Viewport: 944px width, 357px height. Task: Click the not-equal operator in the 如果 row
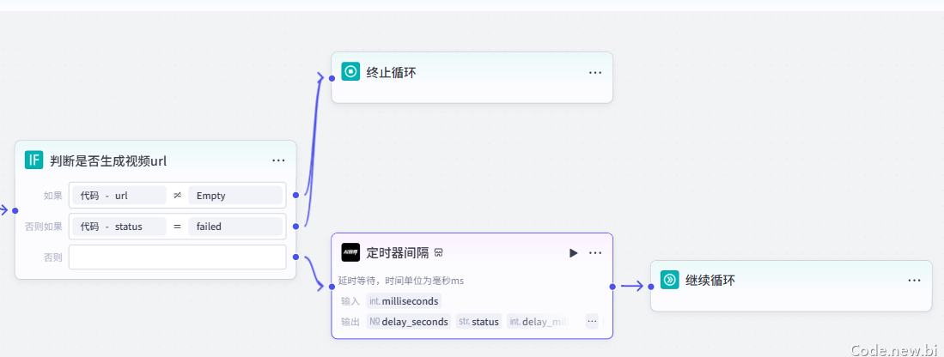tap(177, 196)
